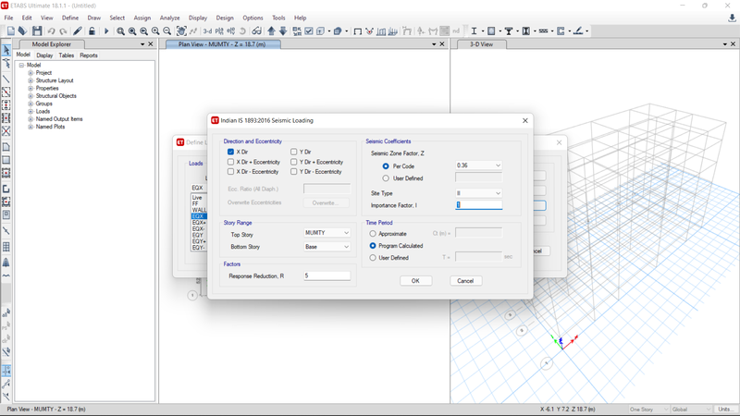
Task: Click the Response Reduction R input field
Action: point(327,275)
